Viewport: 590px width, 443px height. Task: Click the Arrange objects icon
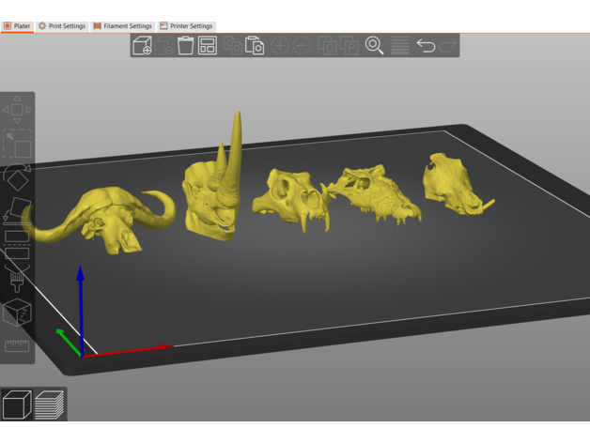pyautogui.click(x=208, y=46)
